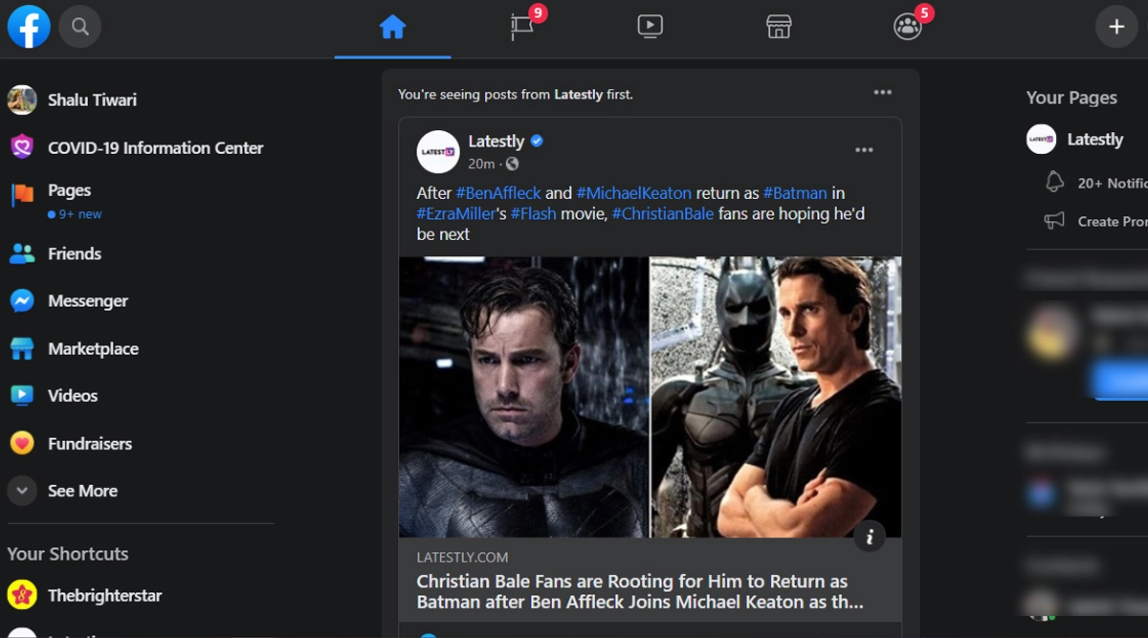Open Shalu Tiwari profile
Screen dimensions: 1148x638
pos(92,99)
